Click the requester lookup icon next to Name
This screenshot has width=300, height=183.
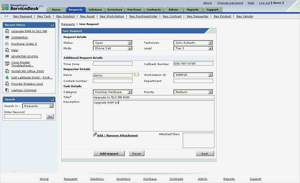[x=136, y=75]
